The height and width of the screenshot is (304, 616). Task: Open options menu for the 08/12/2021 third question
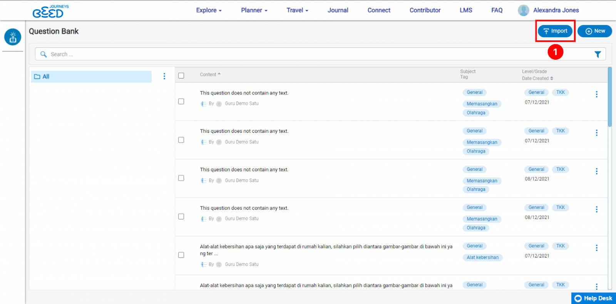(596, 171)
